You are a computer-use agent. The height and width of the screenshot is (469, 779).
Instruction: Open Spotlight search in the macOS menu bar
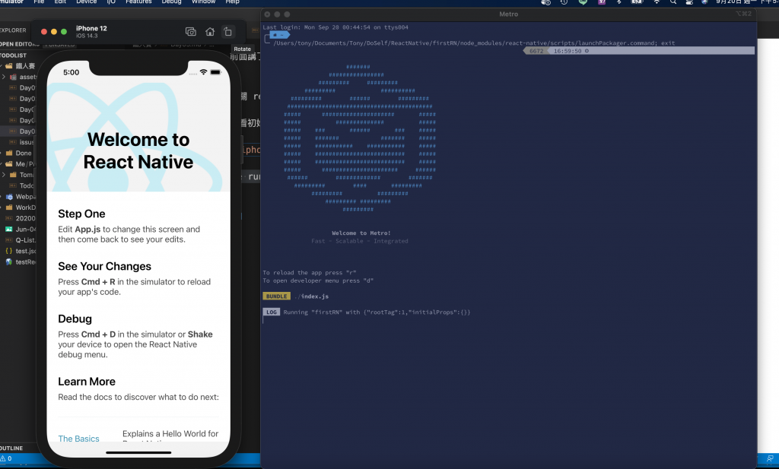click(x=672, y=2)
